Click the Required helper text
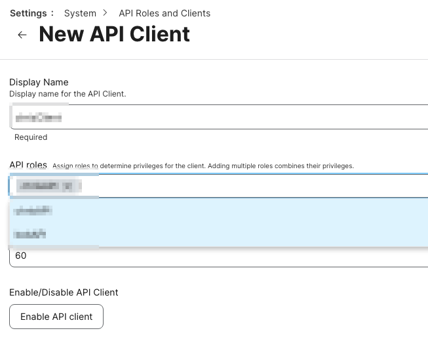428x356 pixels. point(31,137)
